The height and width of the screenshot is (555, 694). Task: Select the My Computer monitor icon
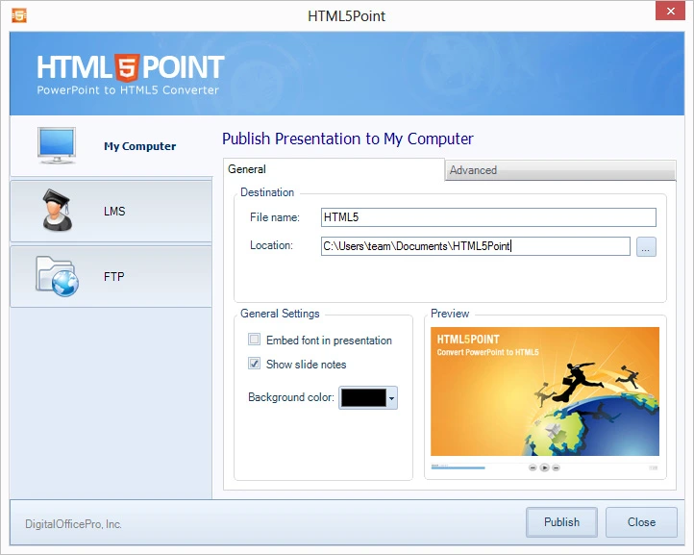57,145
